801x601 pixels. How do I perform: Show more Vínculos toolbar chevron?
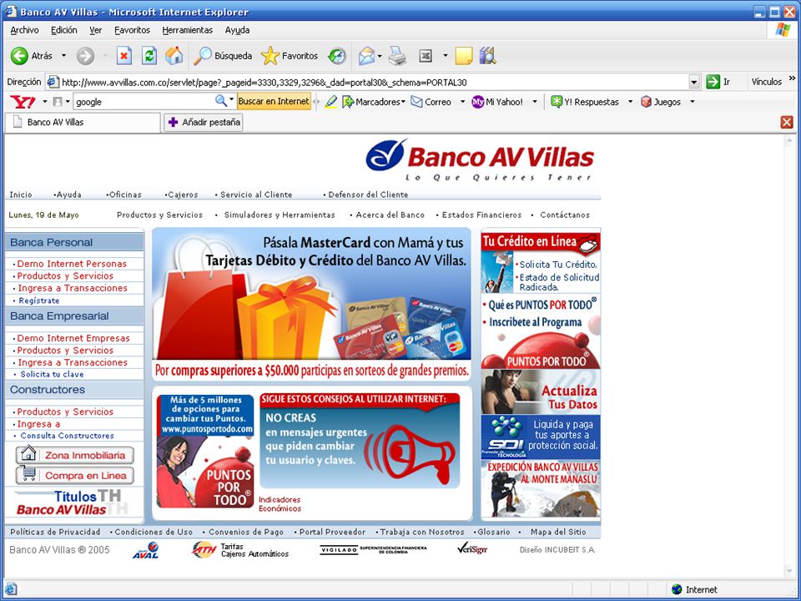pyautogui.click(x=792, y=78)
